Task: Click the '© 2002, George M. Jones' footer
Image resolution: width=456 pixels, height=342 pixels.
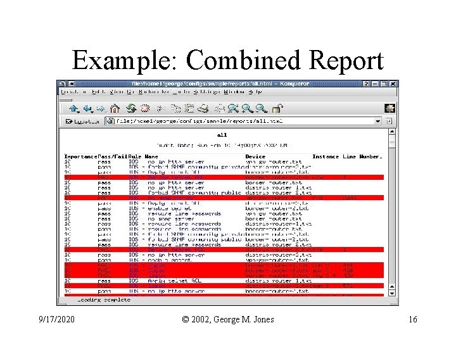Action: click(228, 320)
